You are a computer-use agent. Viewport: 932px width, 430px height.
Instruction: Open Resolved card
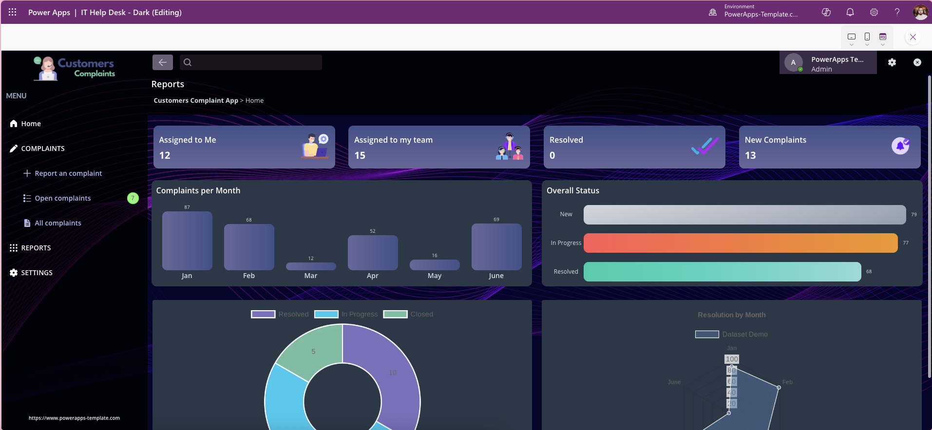[634, 147]
